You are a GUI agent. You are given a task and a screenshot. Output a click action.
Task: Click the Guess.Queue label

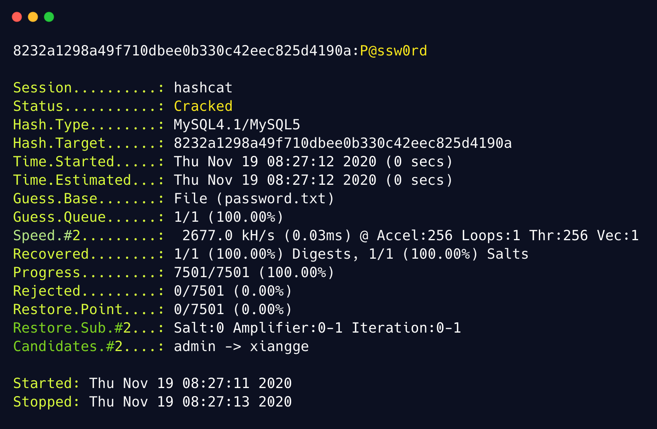(59, 217)
